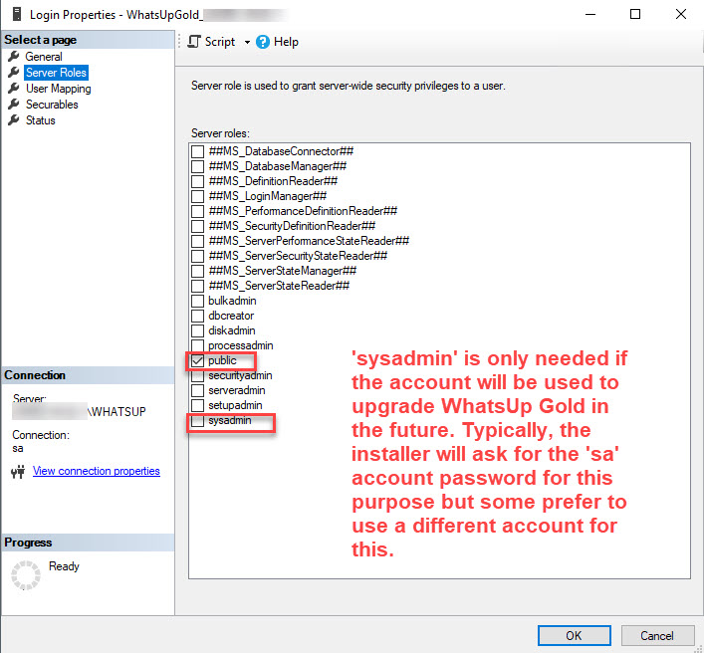Click the Script toolbar label
This screenshot has height=653, width=704.
click(x=220, y=42)
